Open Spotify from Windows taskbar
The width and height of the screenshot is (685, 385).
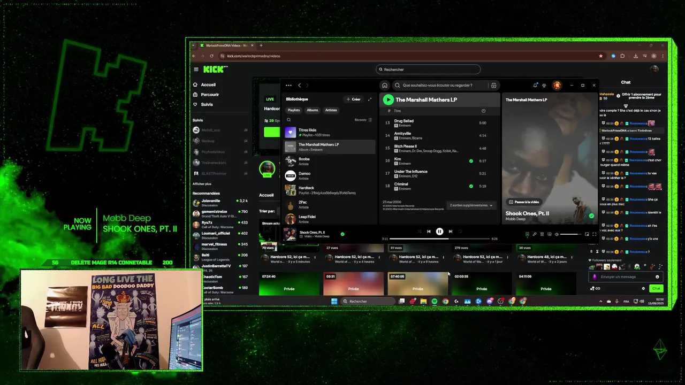point(434,301)
